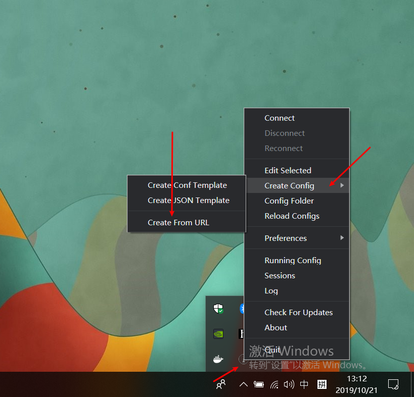Open the NVIDIA tray icon
The image size is (414, 397).
coord(218,334)
